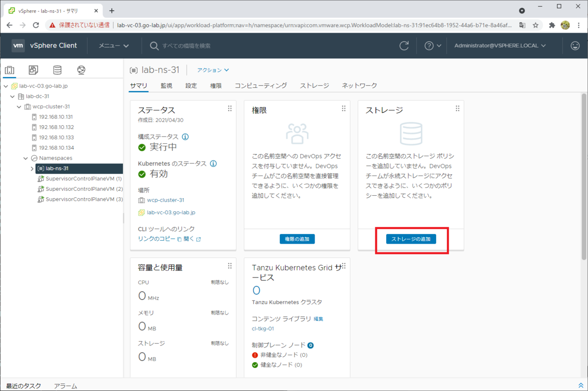Screen dimensions: 588x391
Task: Select the サマリ tab
Action: click(x=139, y=86)
